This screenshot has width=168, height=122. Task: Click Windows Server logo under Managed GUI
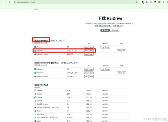click(x=35, y=76)
